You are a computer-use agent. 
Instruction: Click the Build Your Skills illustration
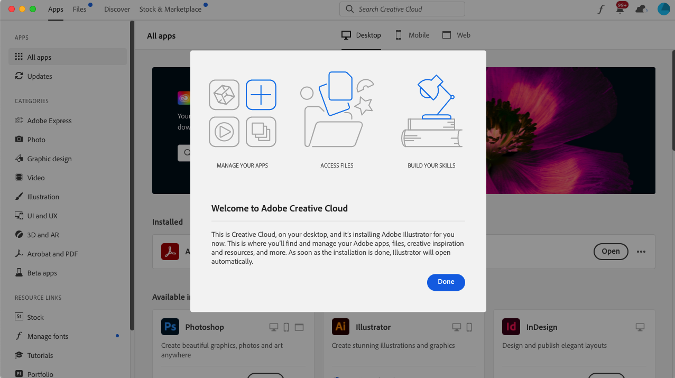432,111
